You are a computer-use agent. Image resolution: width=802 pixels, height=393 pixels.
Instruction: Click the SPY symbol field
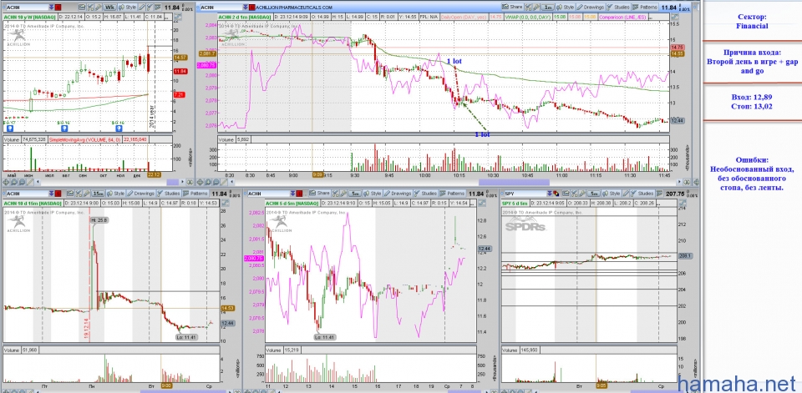[x=525, y=194]
